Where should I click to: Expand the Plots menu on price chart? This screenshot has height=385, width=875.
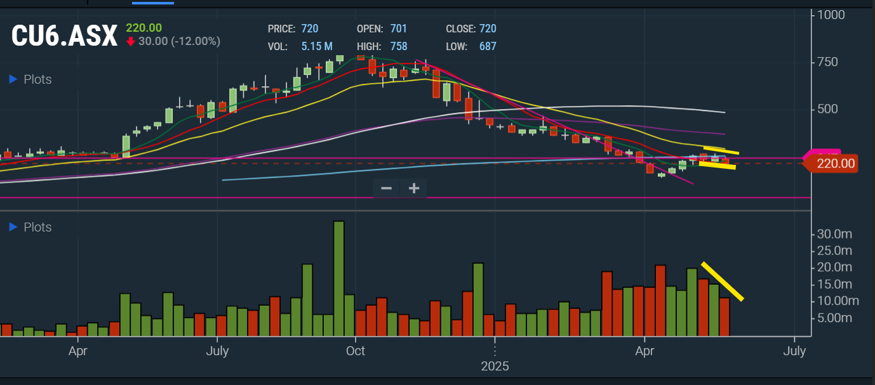pos(30,79)
